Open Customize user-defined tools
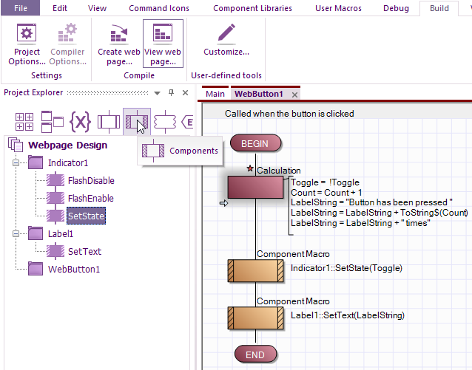The height and width of the screenshot is (370, 472). tap(226, 40)
